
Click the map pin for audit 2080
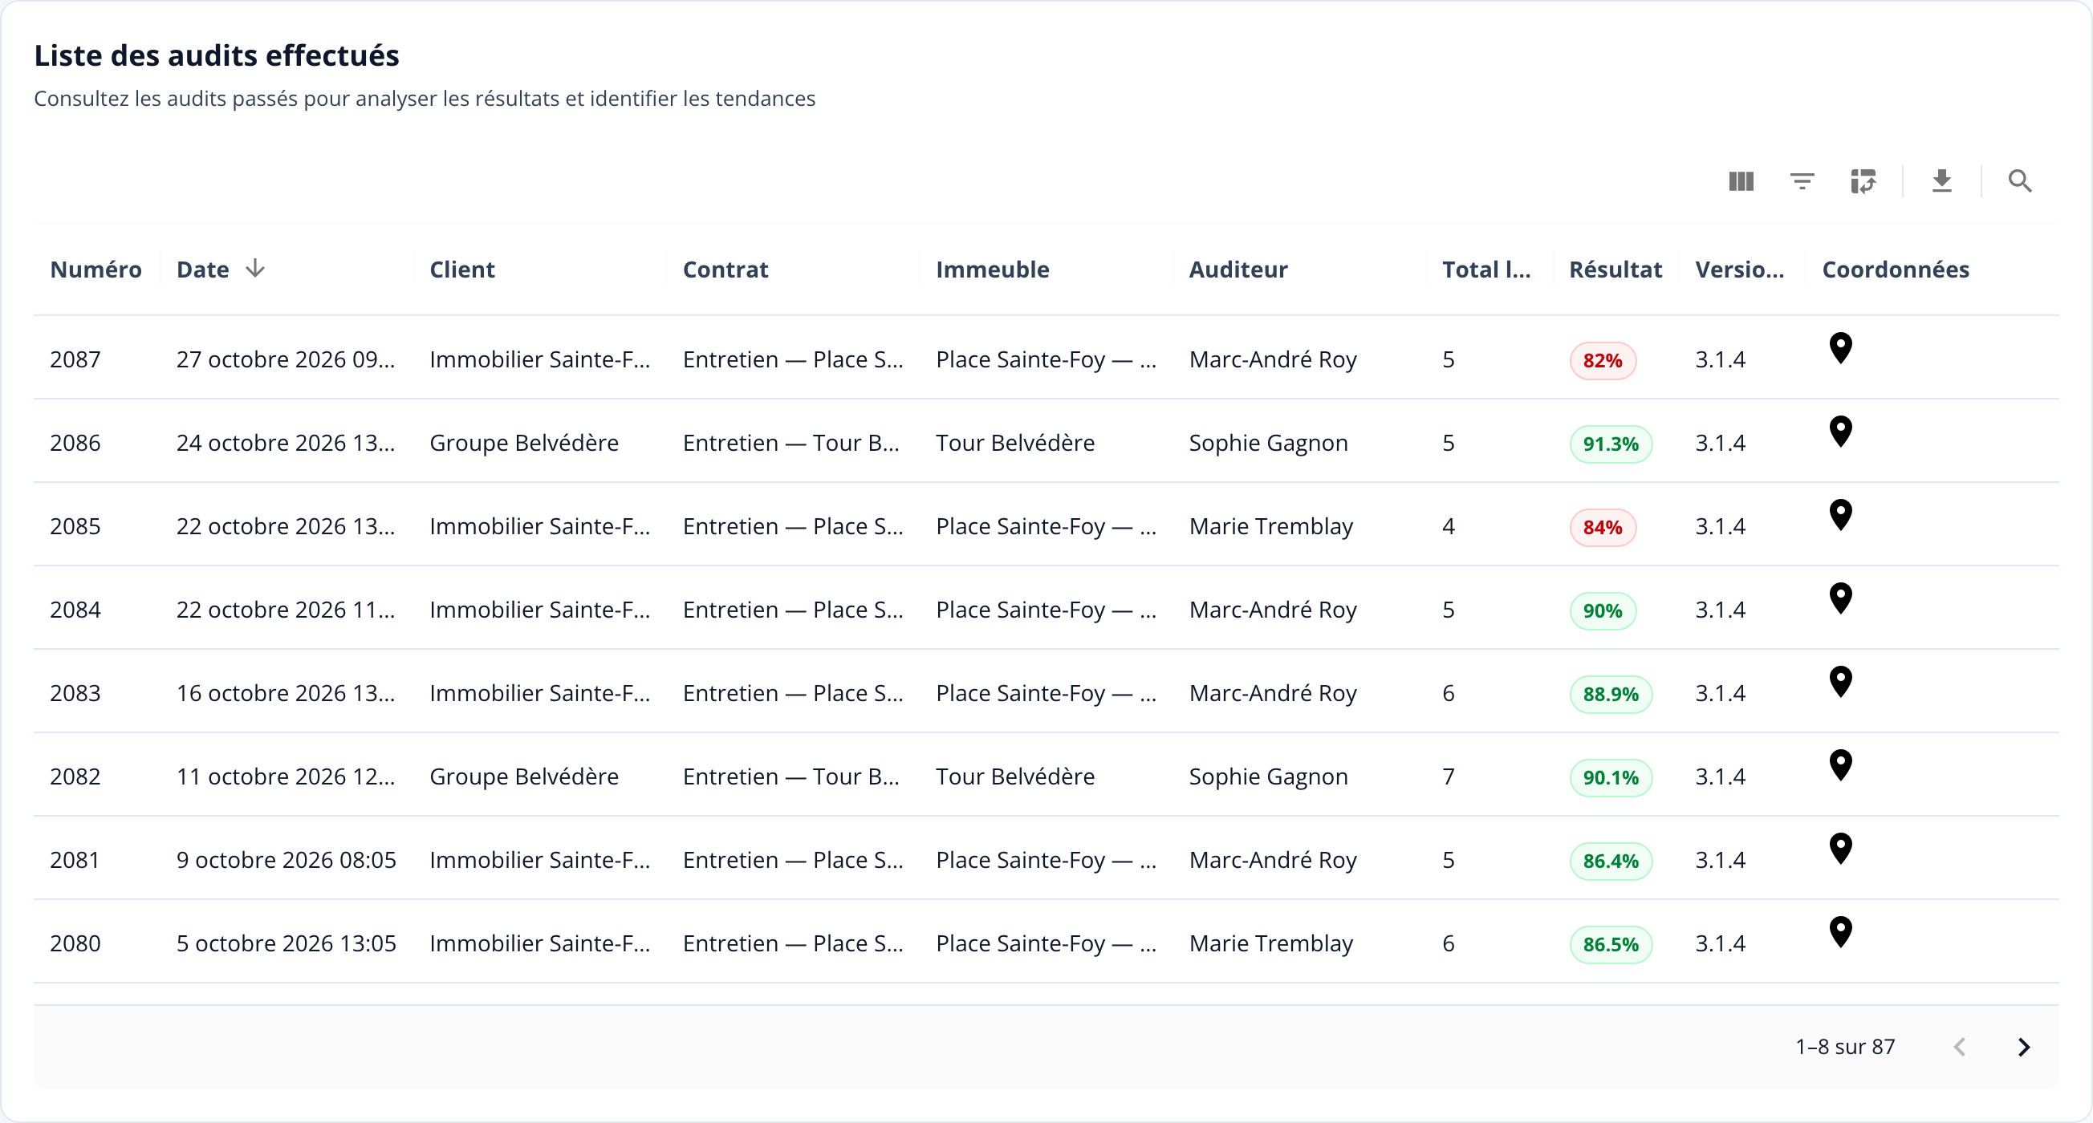[x=1840, y=933]
